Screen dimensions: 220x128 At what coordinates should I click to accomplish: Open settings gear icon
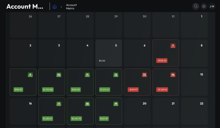pyautogui.click(x=204, y=6)
